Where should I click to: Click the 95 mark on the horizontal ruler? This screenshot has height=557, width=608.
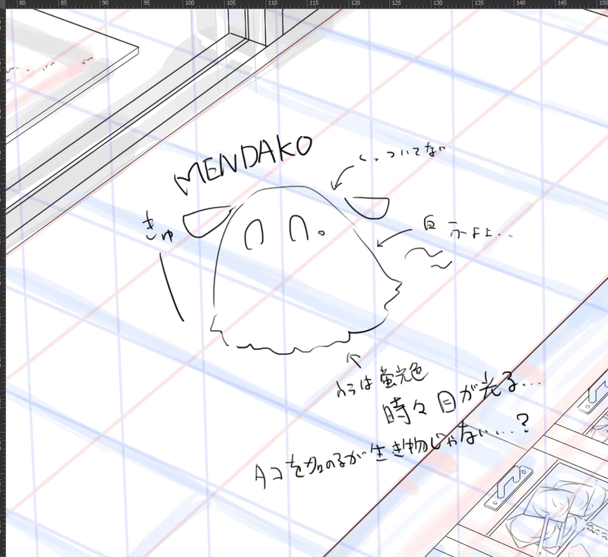click(x=147, y=3)
